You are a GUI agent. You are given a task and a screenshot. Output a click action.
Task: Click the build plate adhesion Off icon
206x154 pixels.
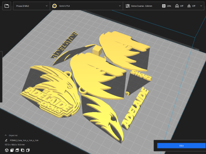tap(189, 6)
